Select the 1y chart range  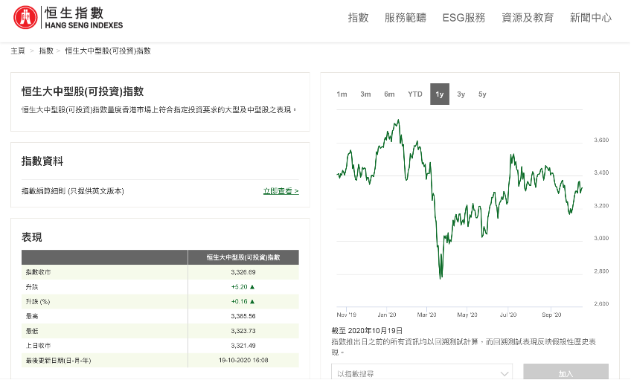(440, 94)
